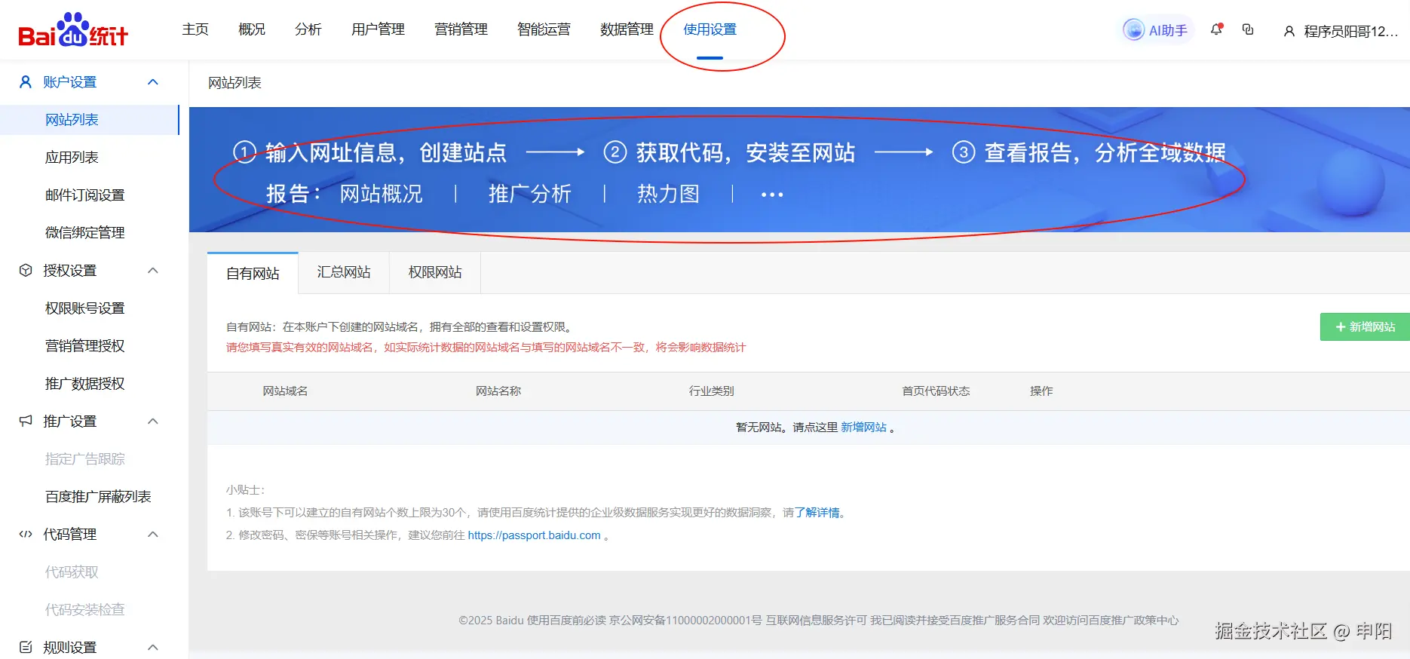Screen dimensions: 1410x659
Task: Collapse the 账户设置 section chevron
Action: [x=153, y=82]
